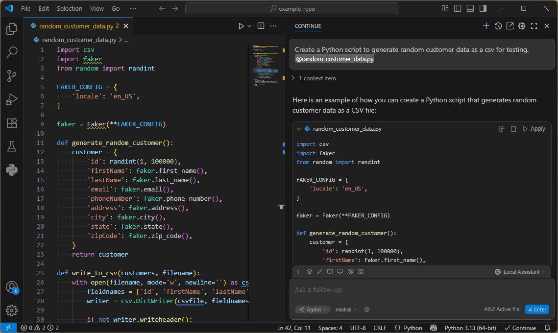The image size is (558, 333).
Task: Click the editor minimap
Action: coord(265,65)
